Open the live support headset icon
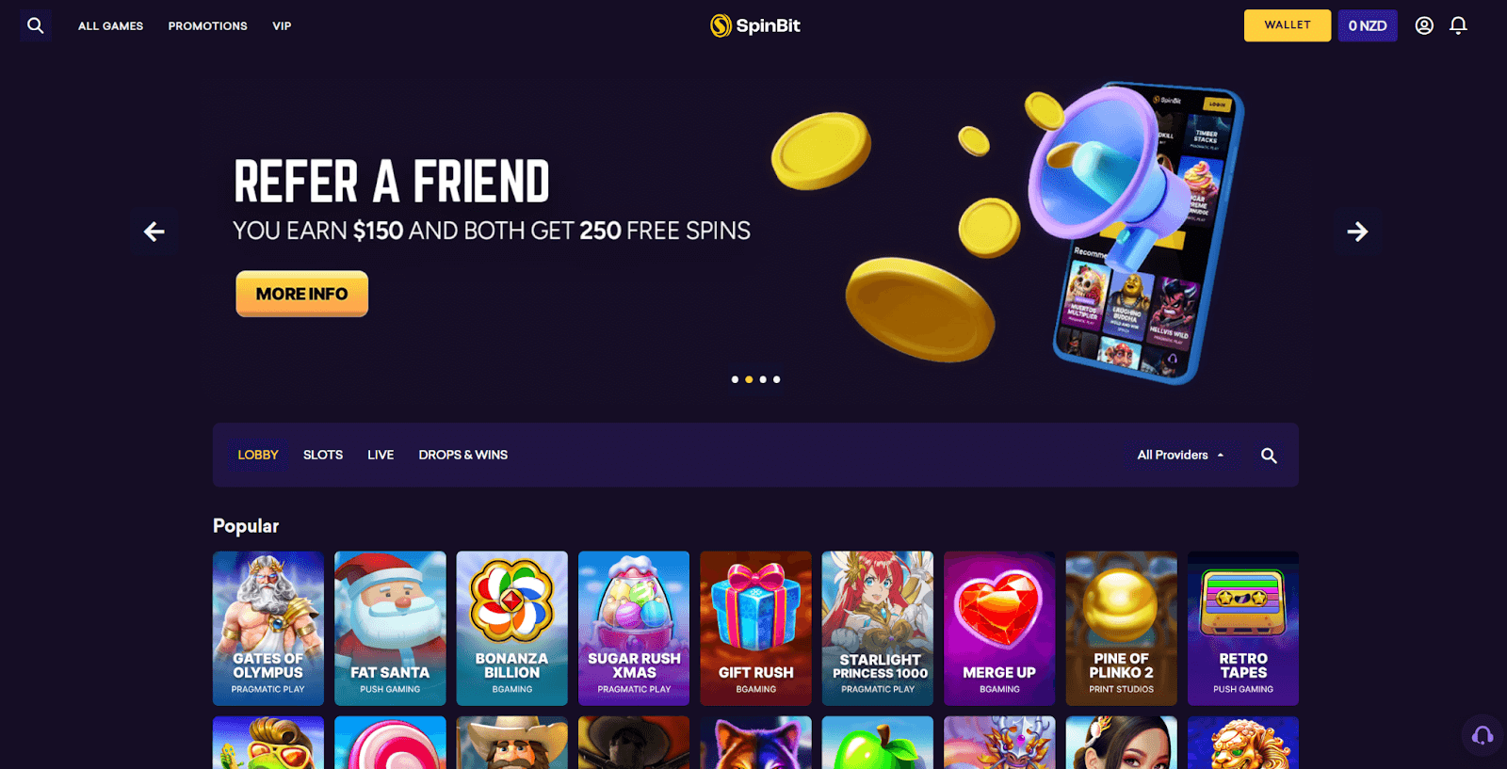Image resolution: width=1507 pixels, height=769 pixels. tap(1483, 735)
